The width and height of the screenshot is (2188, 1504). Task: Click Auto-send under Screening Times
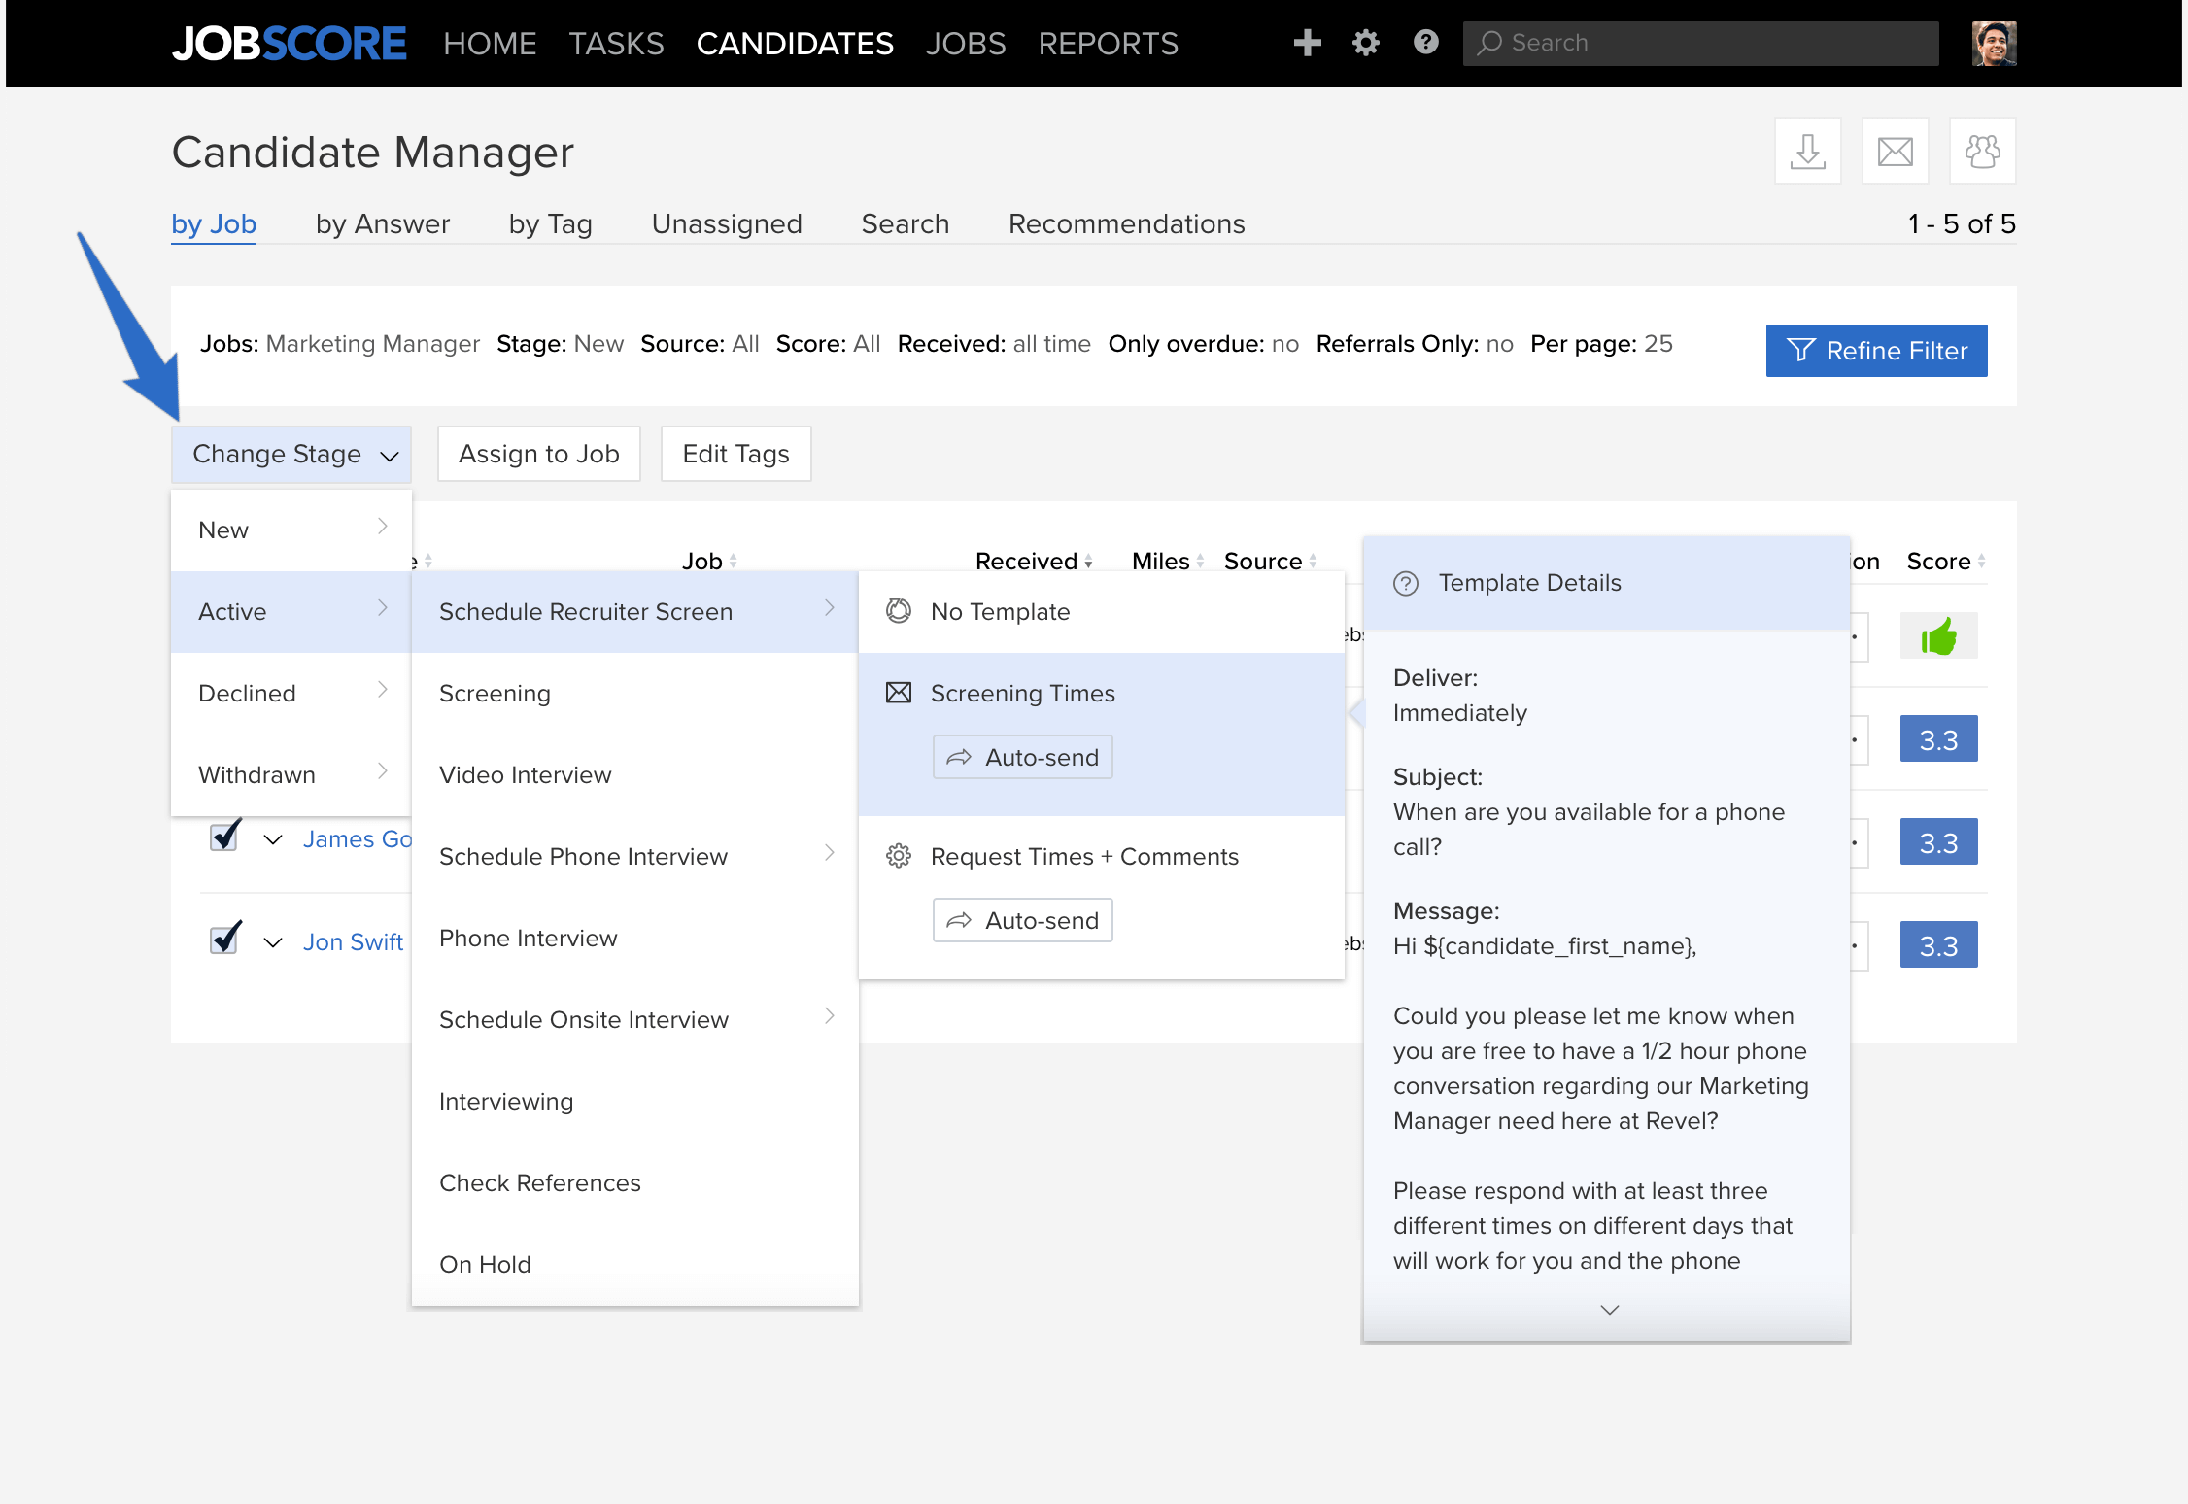click(1022, 757)
